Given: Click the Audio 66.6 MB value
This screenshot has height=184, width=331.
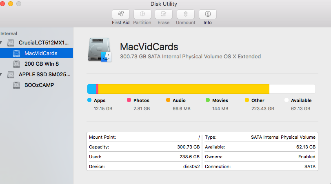Looking at the screenshot, I should (x=182, y=109).
